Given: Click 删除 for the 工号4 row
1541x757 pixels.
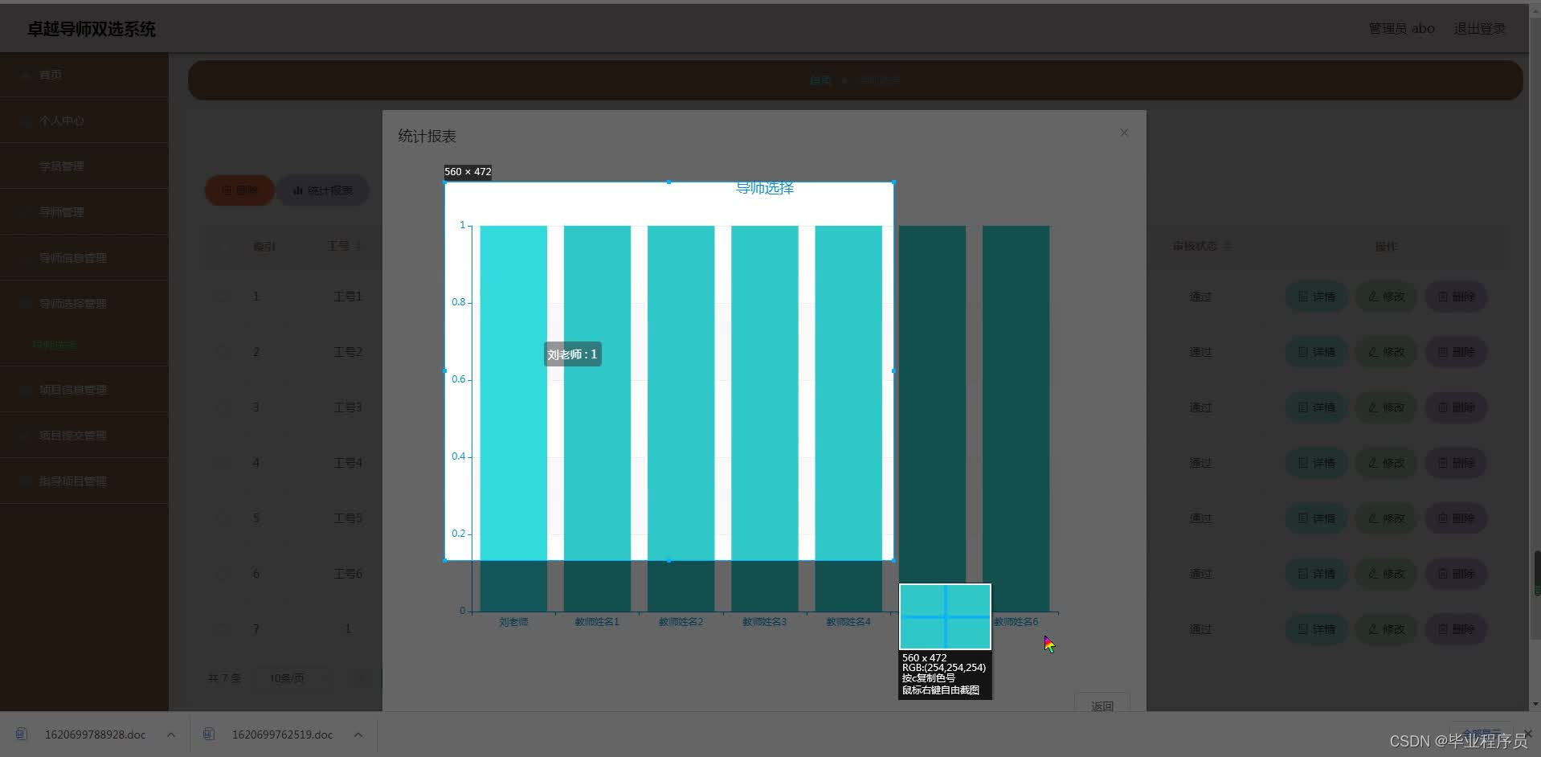Looking at the screenshot, I should (x=1456, y=463).
